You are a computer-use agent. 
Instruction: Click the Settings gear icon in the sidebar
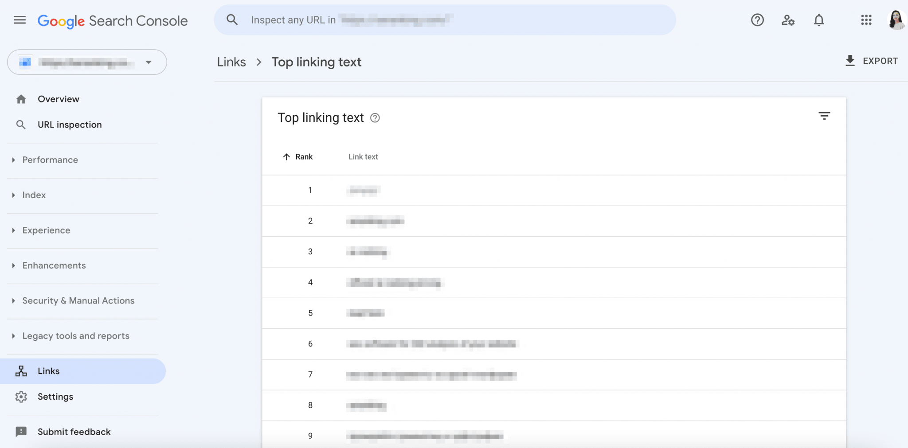[21, 397]
